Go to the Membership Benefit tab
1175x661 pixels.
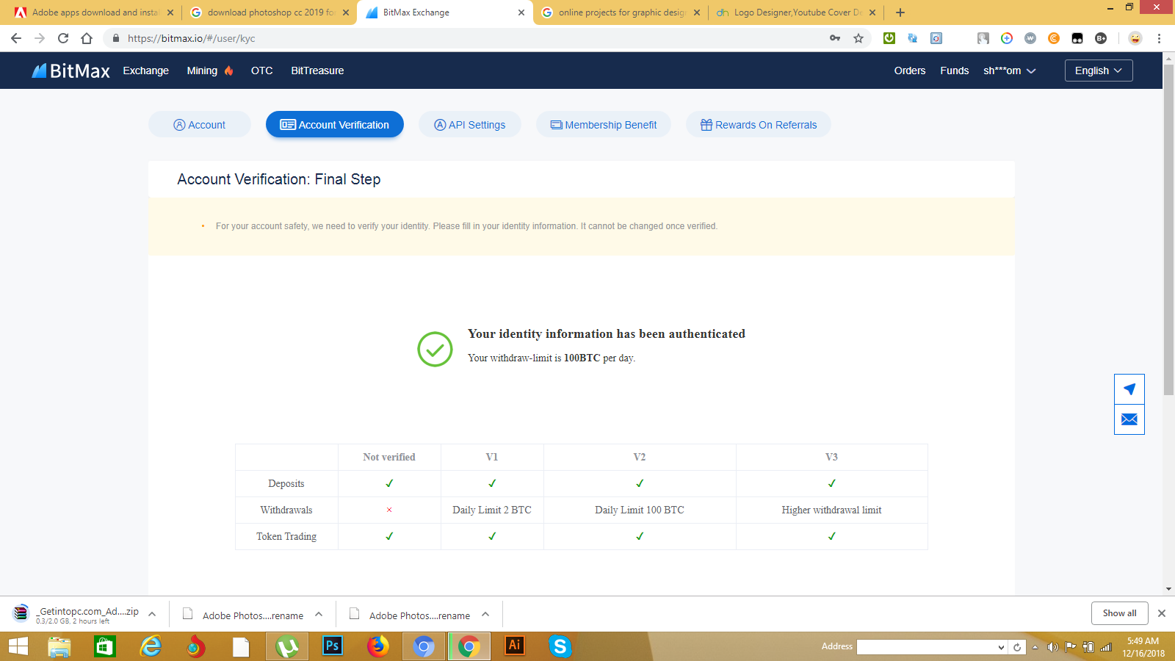[604, 125]
